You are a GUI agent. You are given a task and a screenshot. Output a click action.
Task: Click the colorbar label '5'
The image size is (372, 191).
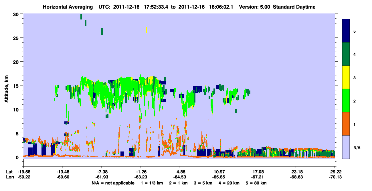pyautogui.click(x=355, y=31)
